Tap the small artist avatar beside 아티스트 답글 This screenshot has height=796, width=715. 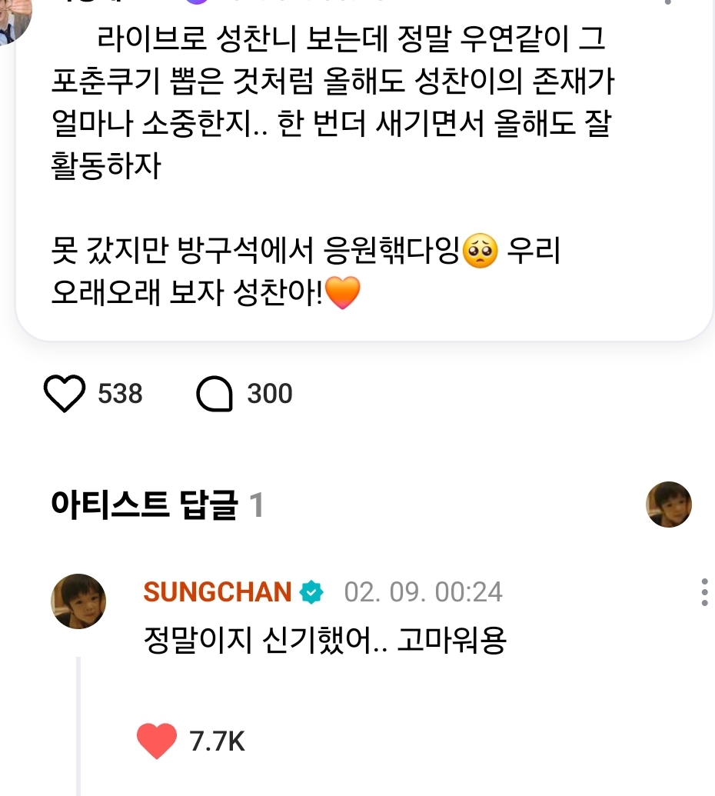668,505
